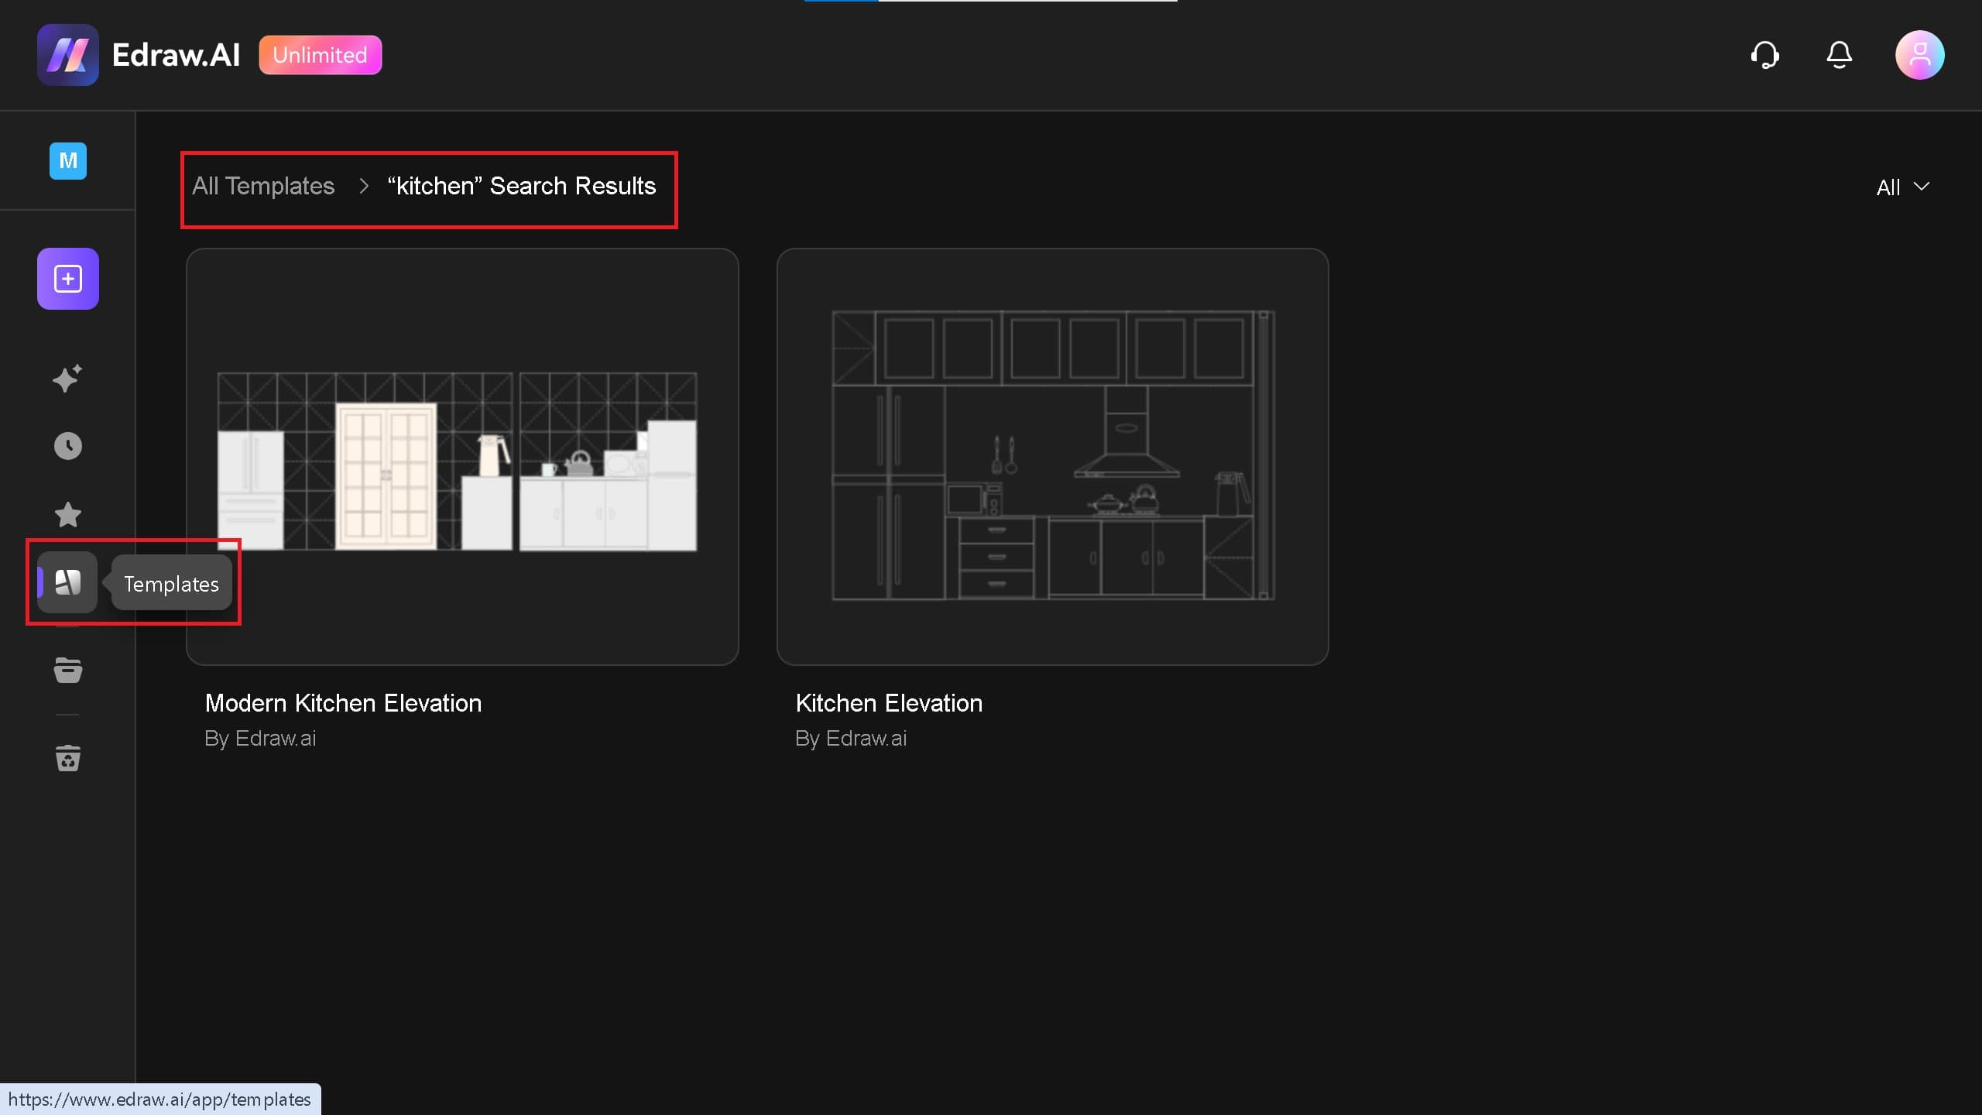Open the recycle bin trash icon
1982x1115 pixels.
[x=68, y=758]
